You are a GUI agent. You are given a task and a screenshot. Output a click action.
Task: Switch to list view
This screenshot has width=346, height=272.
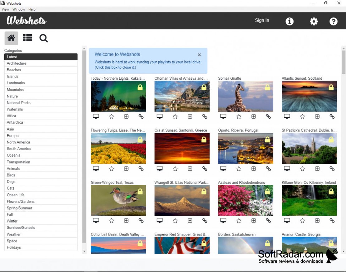(27, 38)
